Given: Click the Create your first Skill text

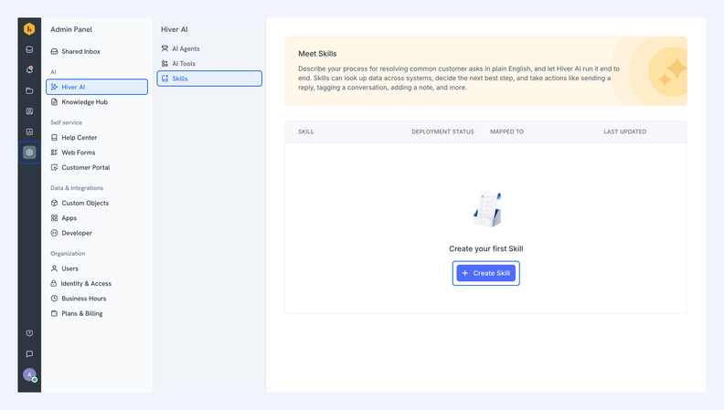Looking at the screenshot, I should 485,248.
